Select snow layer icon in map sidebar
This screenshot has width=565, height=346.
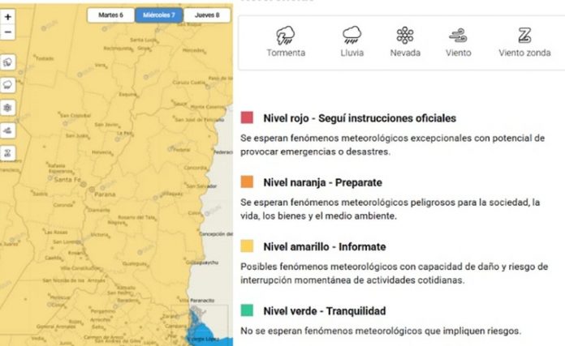8,108
